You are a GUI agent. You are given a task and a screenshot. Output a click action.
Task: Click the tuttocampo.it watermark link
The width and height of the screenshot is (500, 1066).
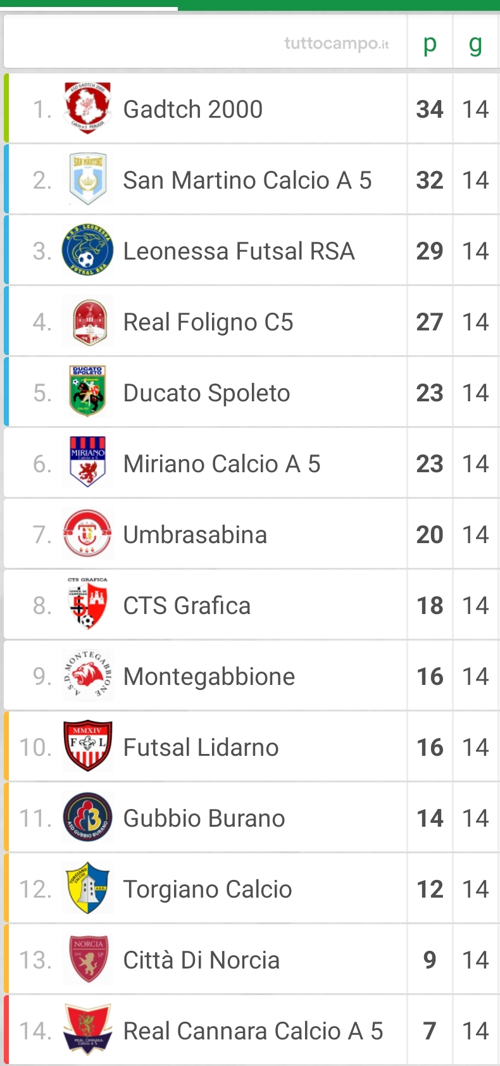[x=337, y=44]
